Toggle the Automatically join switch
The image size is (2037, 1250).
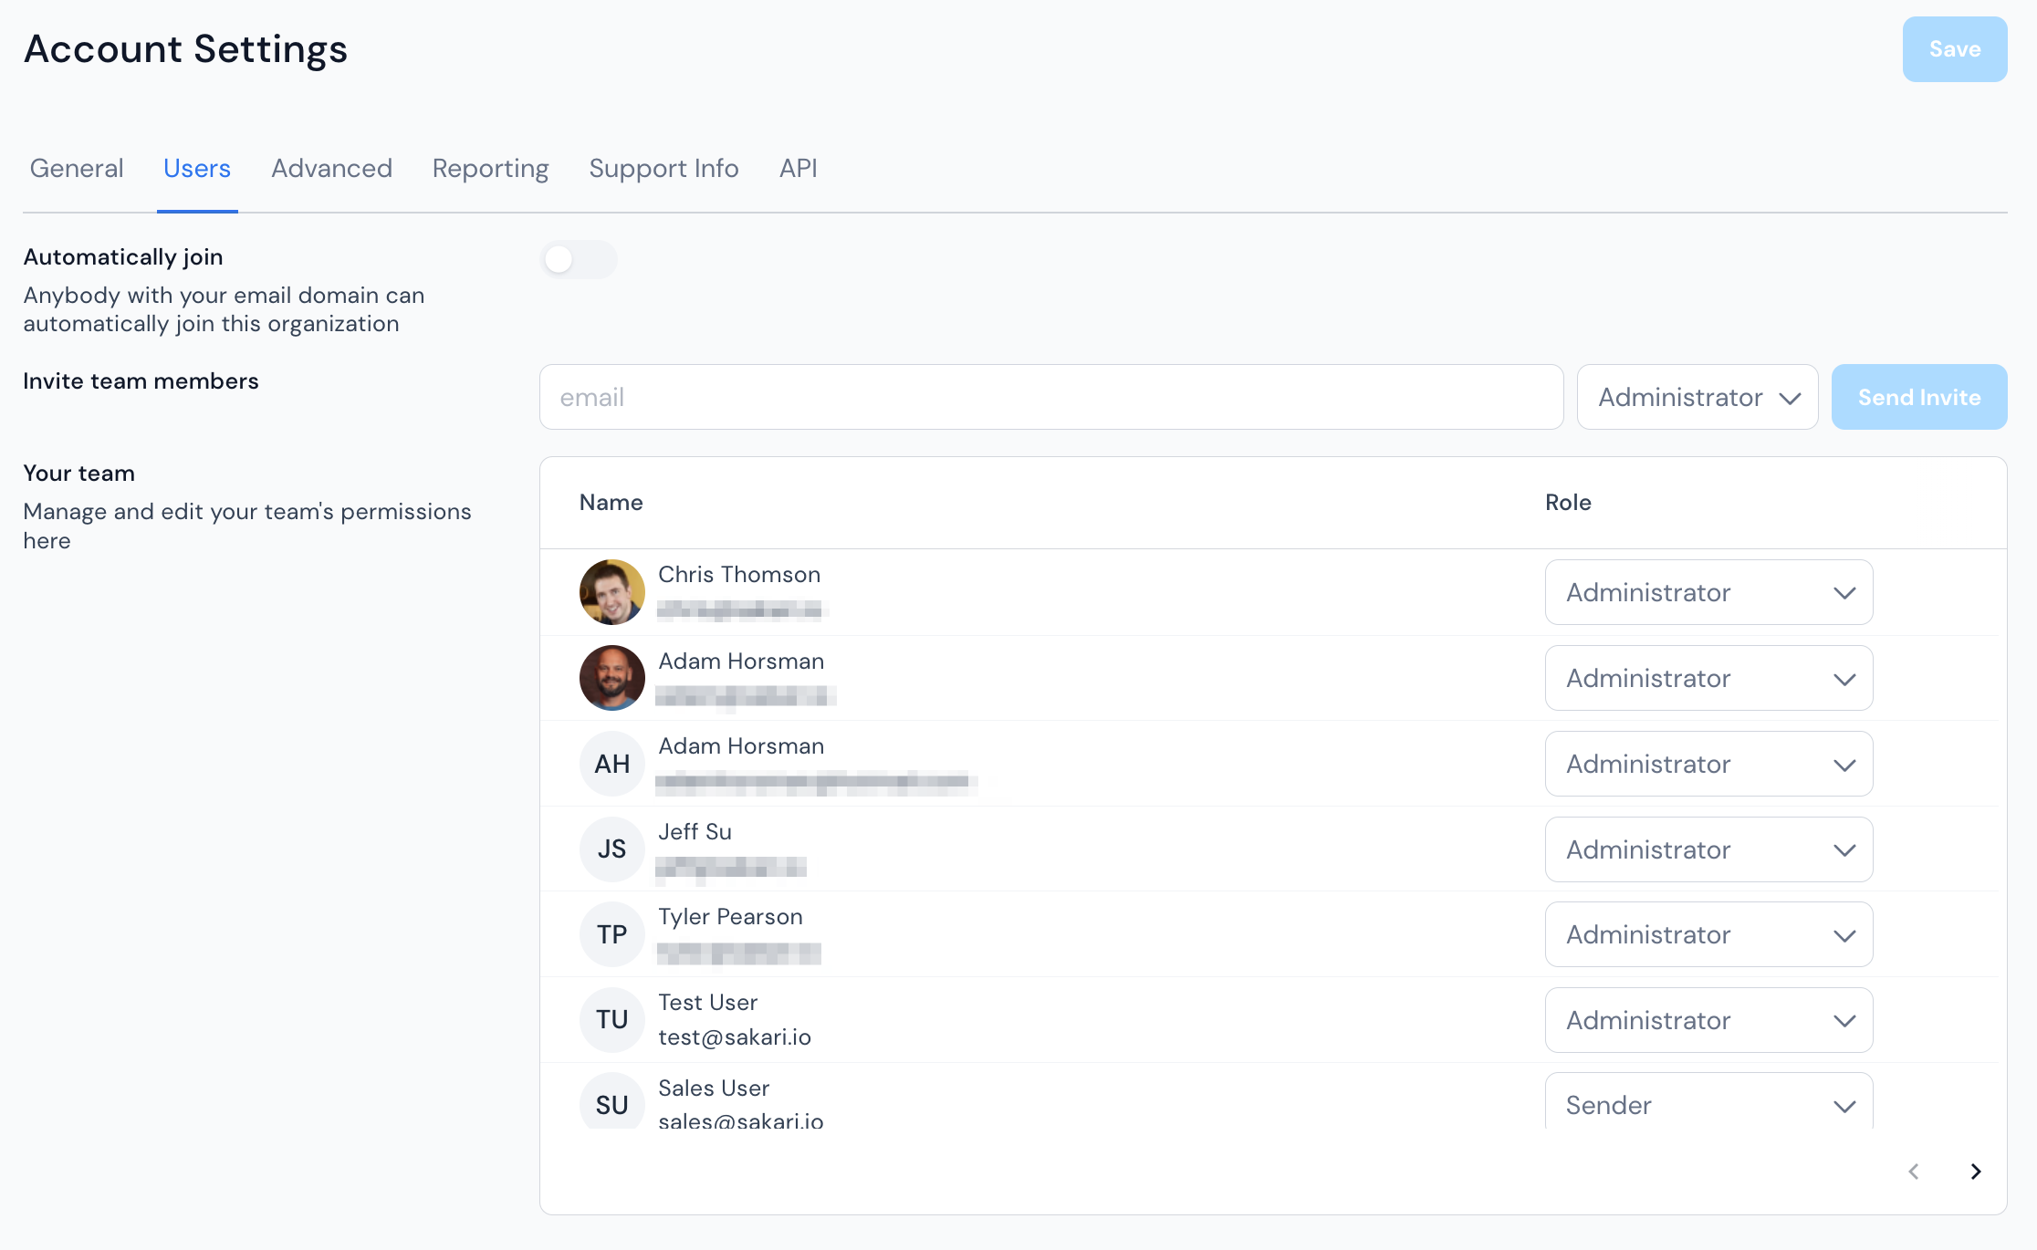tap(579, 260)
